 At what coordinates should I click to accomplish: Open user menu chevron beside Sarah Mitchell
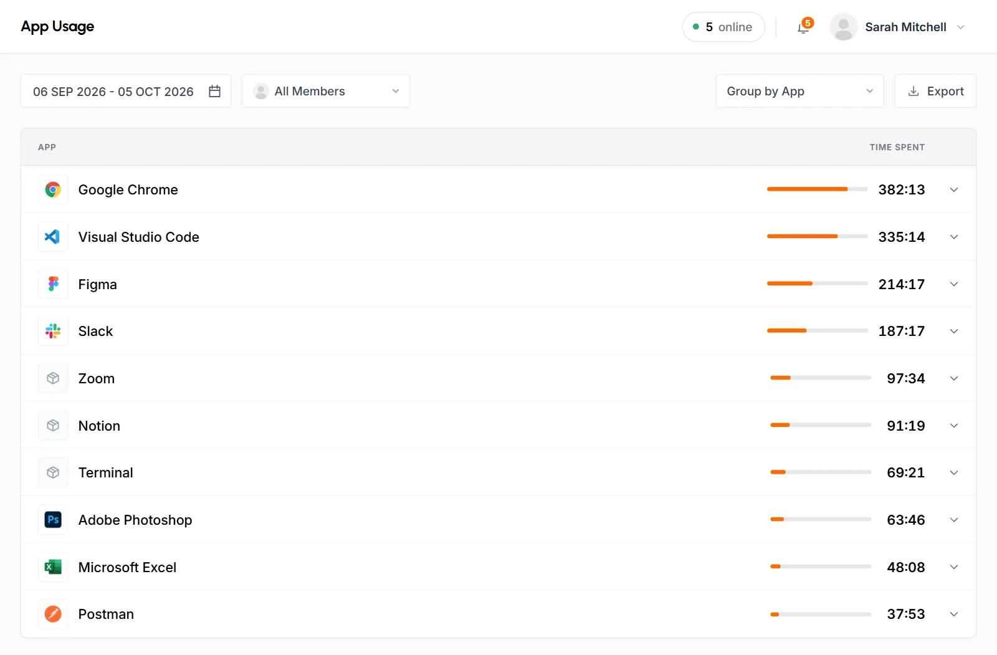point(961,27)
